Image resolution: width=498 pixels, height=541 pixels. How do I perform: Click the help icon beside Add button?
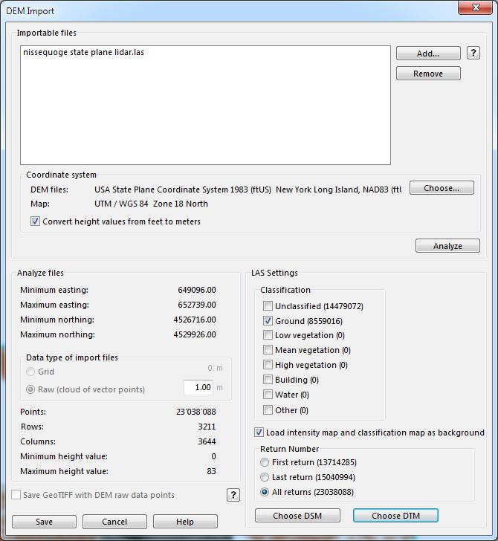(x=473, y=54)
